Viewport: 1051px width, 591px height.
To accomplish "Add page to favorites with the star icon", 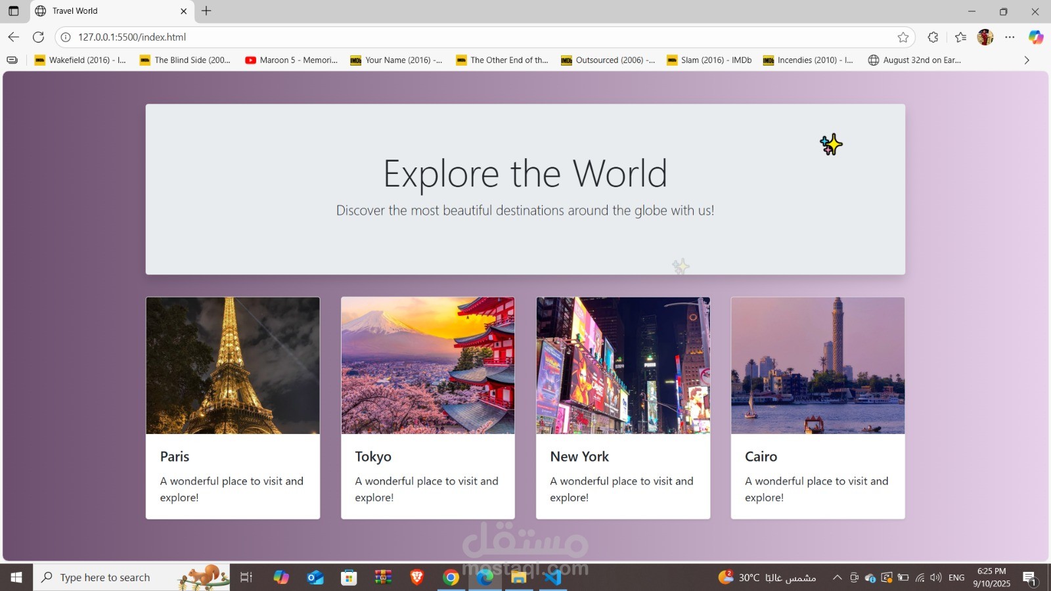I will tap(904, 37).
